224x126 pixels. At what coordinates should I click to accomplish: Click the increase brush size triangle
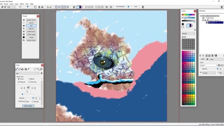(32, 88)
